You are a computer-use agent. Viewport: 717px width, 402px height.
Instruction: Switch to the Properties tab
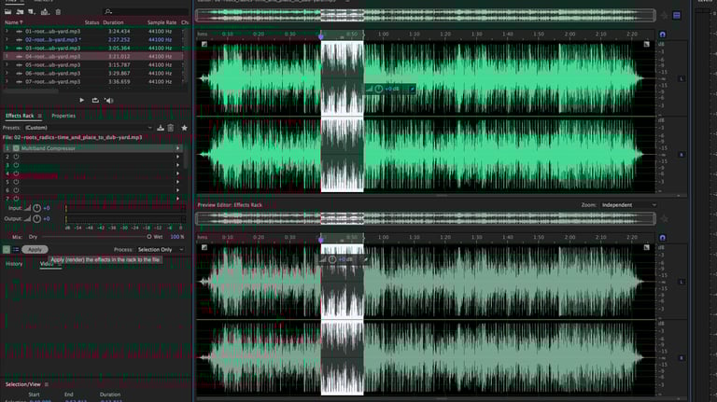tap(63, 116)
